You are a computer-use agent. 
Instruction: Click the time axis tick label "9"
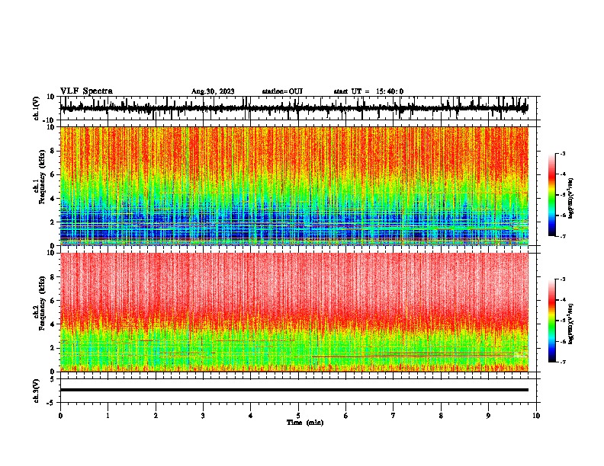[x=488, y=416]
